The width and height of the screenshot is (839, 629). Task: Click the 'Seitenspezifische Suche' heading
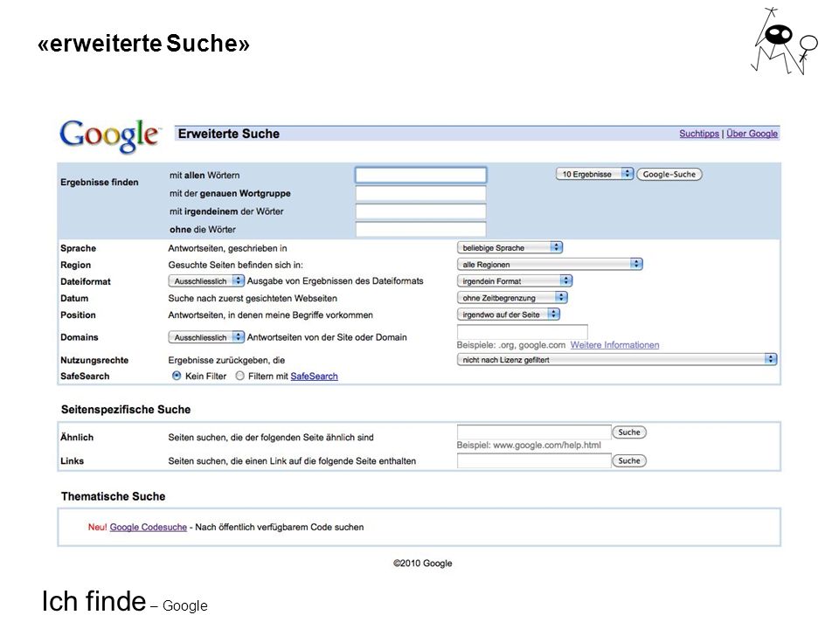click(126, 410)
